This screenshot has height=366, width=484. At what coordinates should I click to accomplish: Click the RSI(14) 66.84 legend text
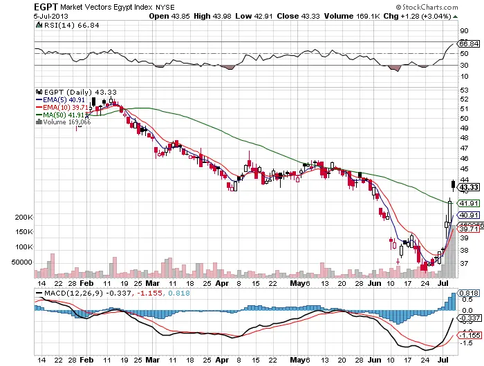(x=72, y=26)
